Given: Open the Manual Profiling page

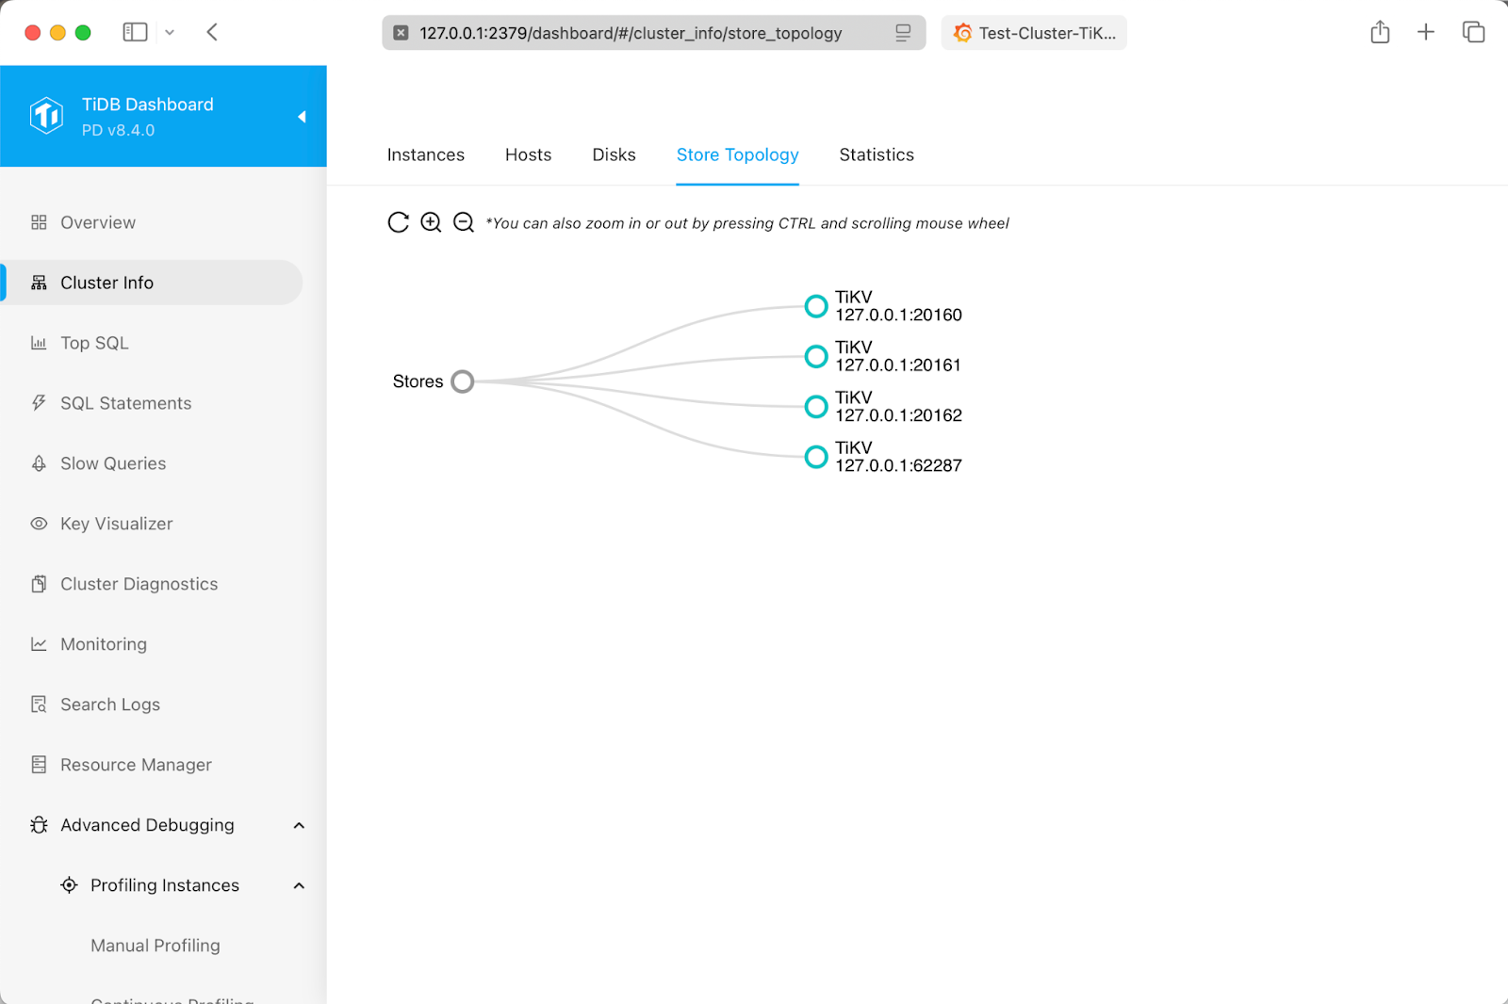Looking at the screenshot, I should [x=156, y=946].
